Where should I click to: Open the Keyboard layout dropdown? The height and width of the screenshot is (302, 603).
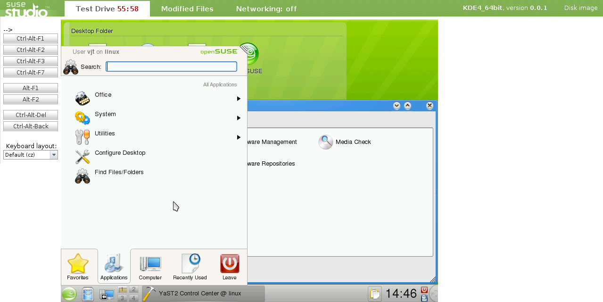[x=31, y=155]
